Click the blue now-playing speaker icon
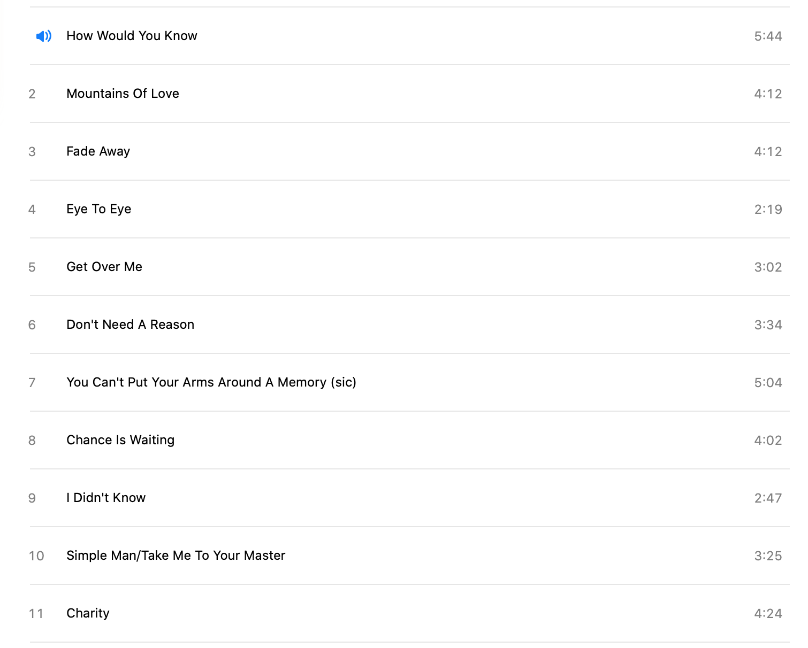 (43, 36)
